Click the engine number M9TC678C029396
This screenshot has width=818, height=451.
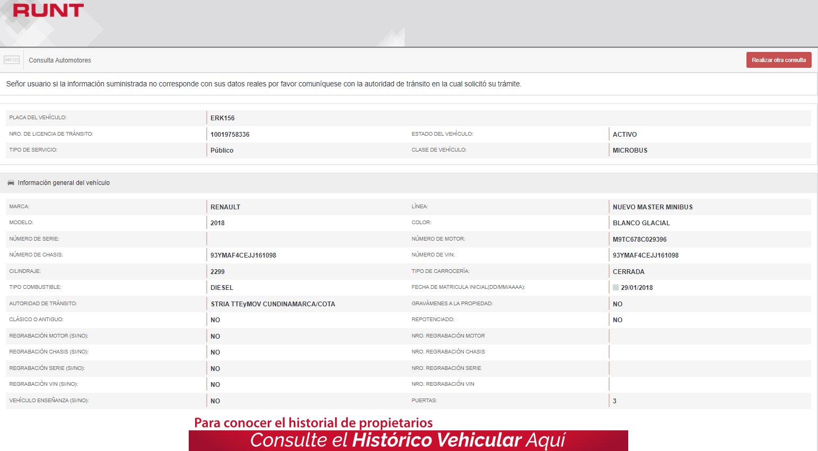coord(639,240)
